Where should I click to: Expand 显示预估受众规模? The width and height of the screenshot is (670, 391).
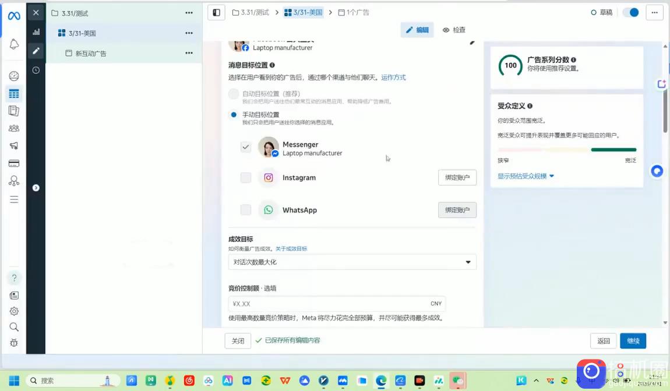click(526, 176)
